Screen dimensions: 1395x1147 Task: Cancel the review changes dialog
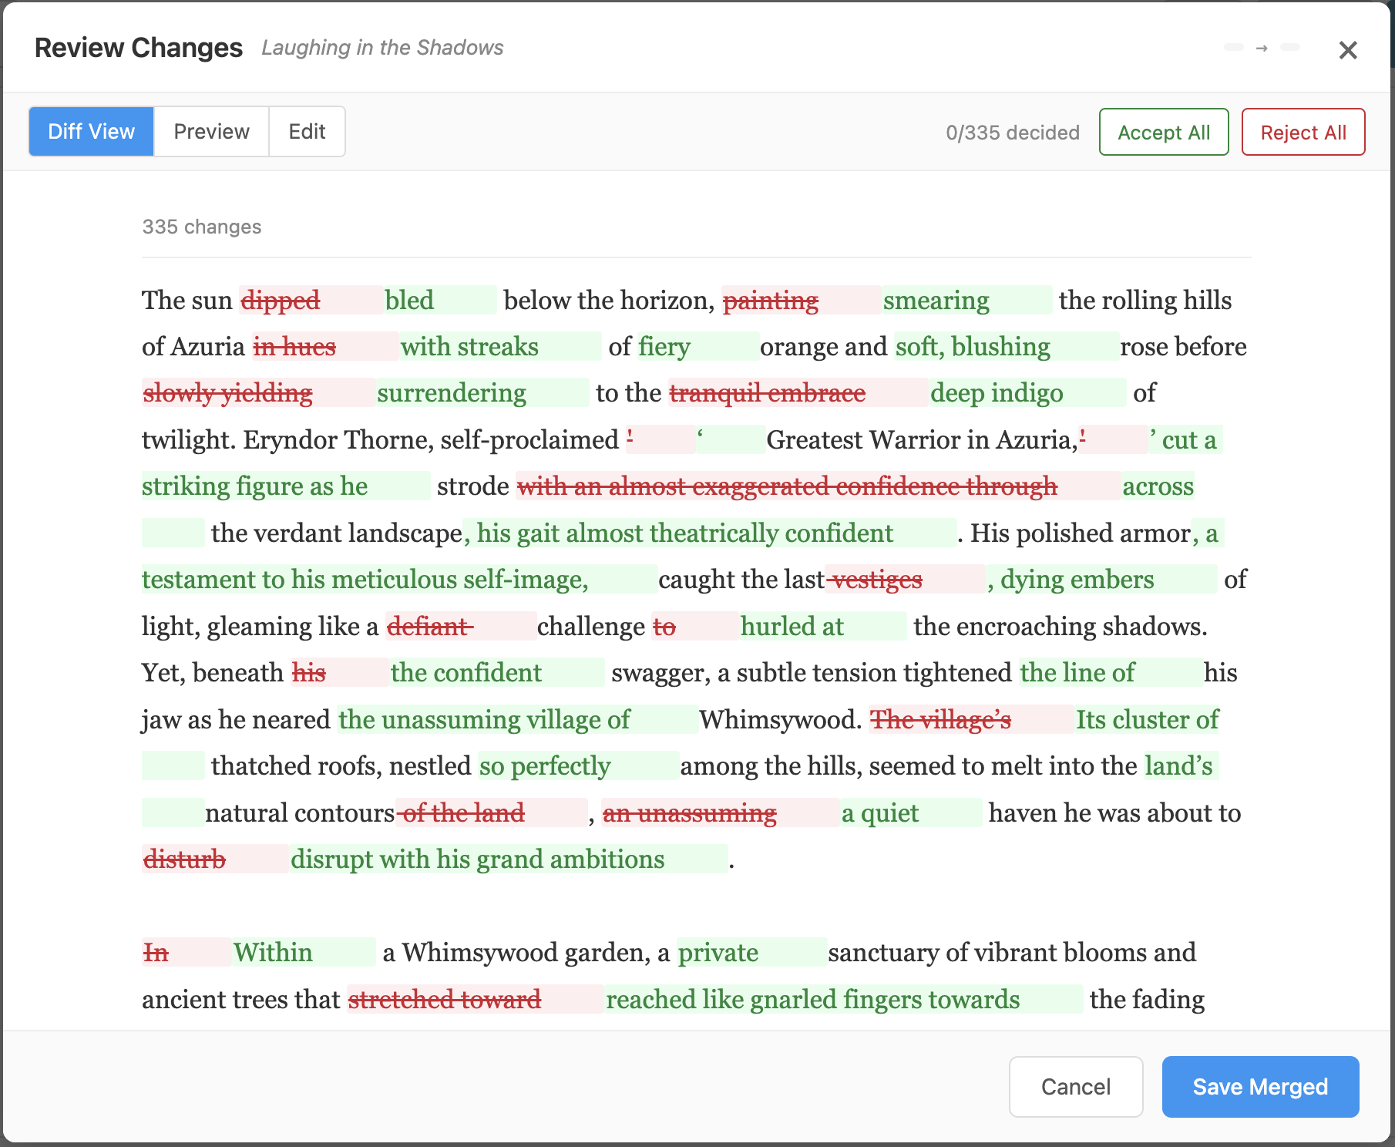point(1075,1086)
